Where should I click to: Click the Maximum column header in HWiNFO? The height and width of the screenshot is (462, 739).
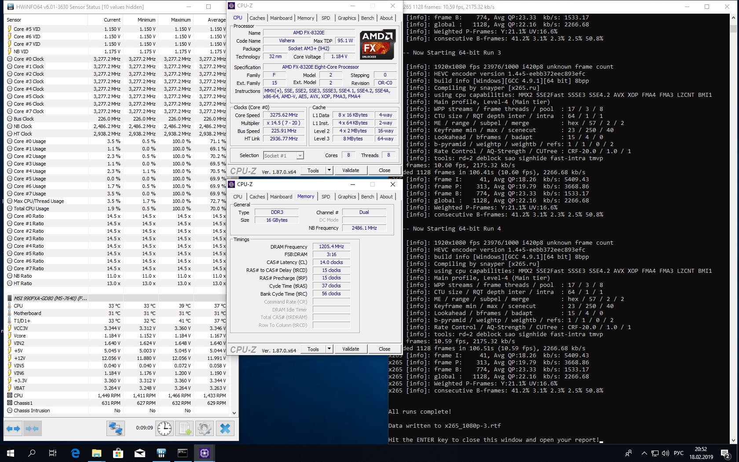180,20
